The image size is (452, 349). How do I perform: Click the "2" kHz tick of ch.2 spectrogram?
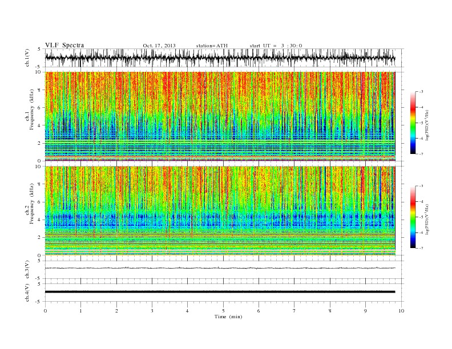click(39, 237)
